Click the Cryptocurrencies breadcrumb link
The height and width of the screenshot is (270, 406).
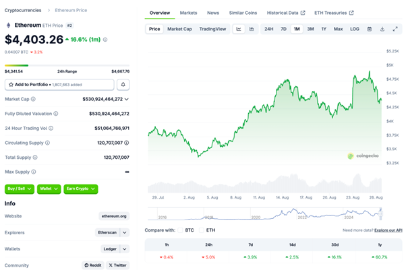tap(23, 10)
